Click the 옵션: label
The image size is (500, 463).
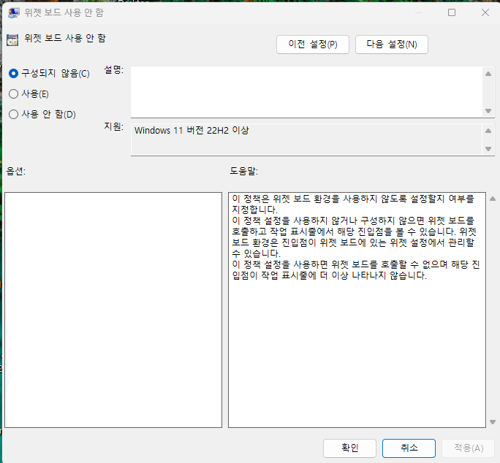(x=15, y=171)
